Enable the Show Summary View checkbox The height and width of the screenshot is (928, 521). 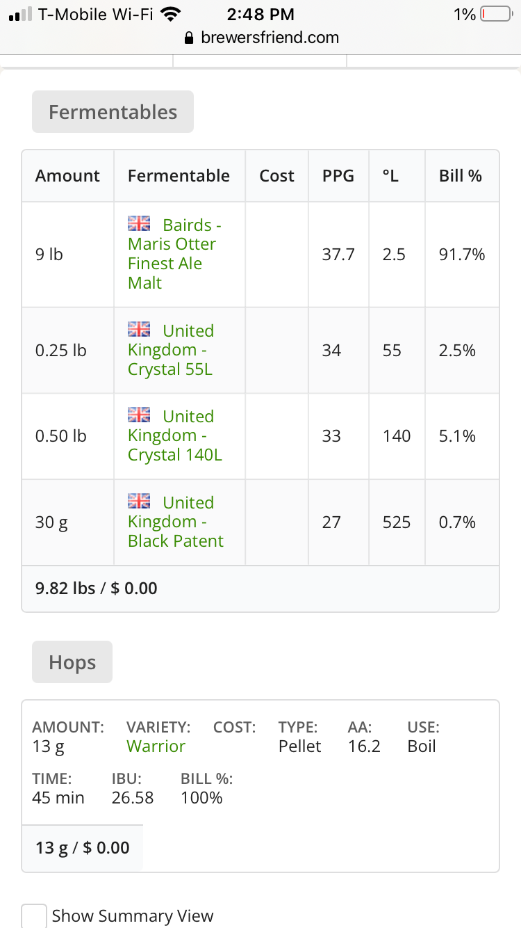[34, 915]
